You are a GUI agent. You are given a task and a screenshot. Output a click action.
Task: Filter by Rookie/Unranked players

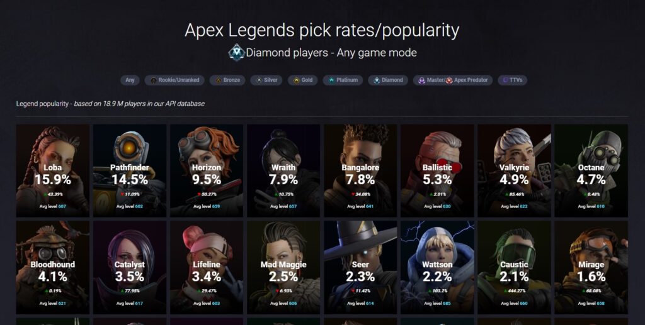click(x=174, y=80)
